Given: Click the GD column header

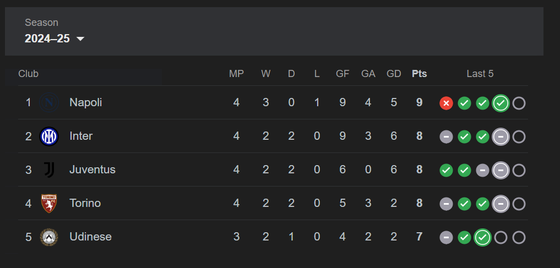Looking at the screenshot, I should coord(394,74).
